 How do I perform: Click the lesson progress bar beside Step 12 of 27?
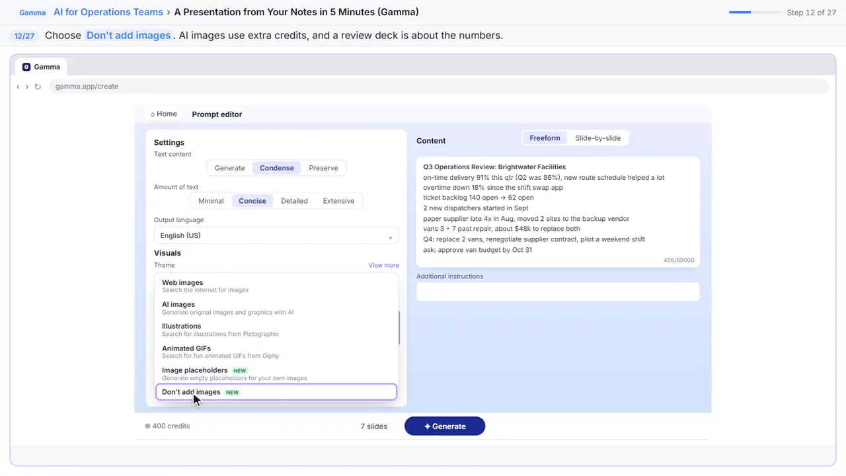[x=755, y=13]
